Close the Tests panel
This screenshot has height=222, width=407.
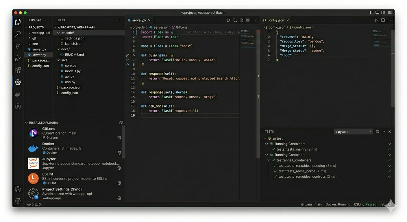point(390,132)
